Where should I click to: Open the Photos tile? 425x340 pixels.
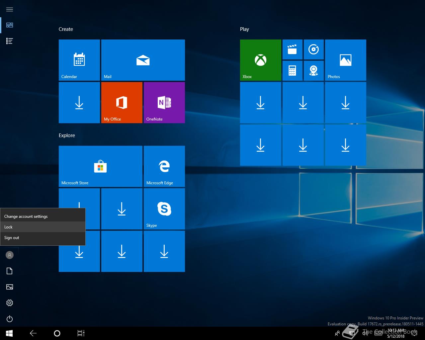pyautogui.click(x=346, y=60)
